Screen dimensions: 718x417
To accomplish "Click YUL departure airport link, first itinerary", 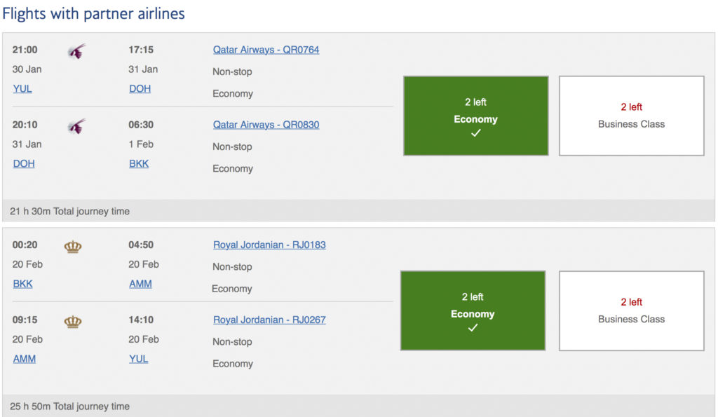I will 22,89.
